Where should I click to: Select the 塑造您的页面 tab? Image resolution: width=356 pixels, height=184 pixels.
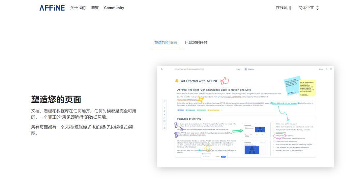point(165,43)
